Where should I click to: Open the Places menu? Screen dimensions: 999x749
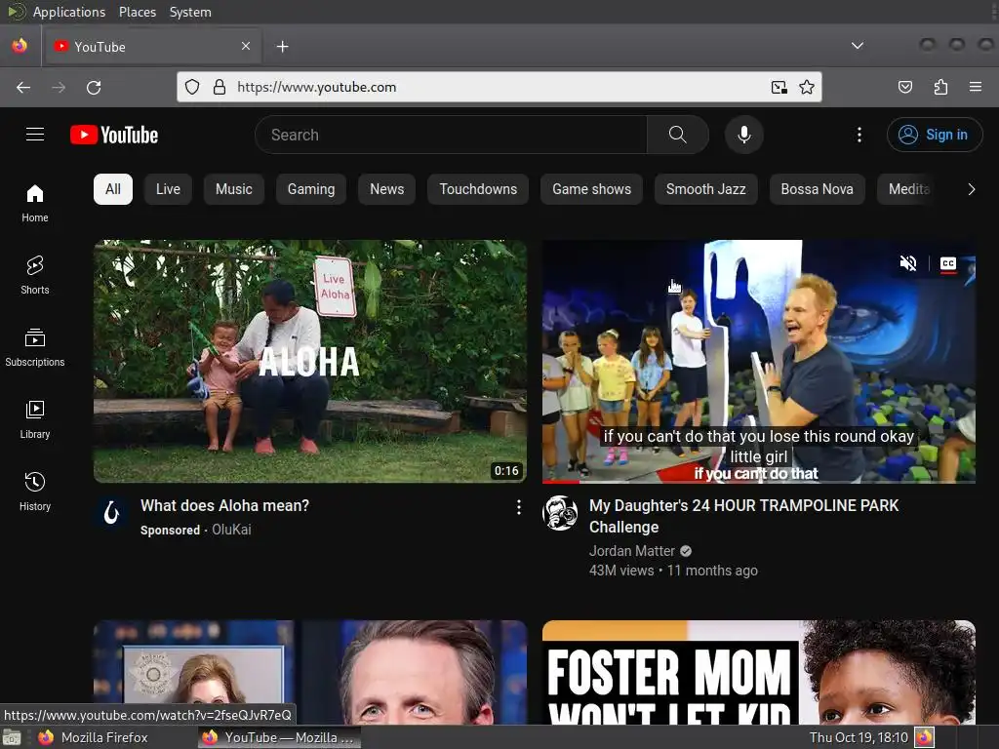click(x=137, y=12)
